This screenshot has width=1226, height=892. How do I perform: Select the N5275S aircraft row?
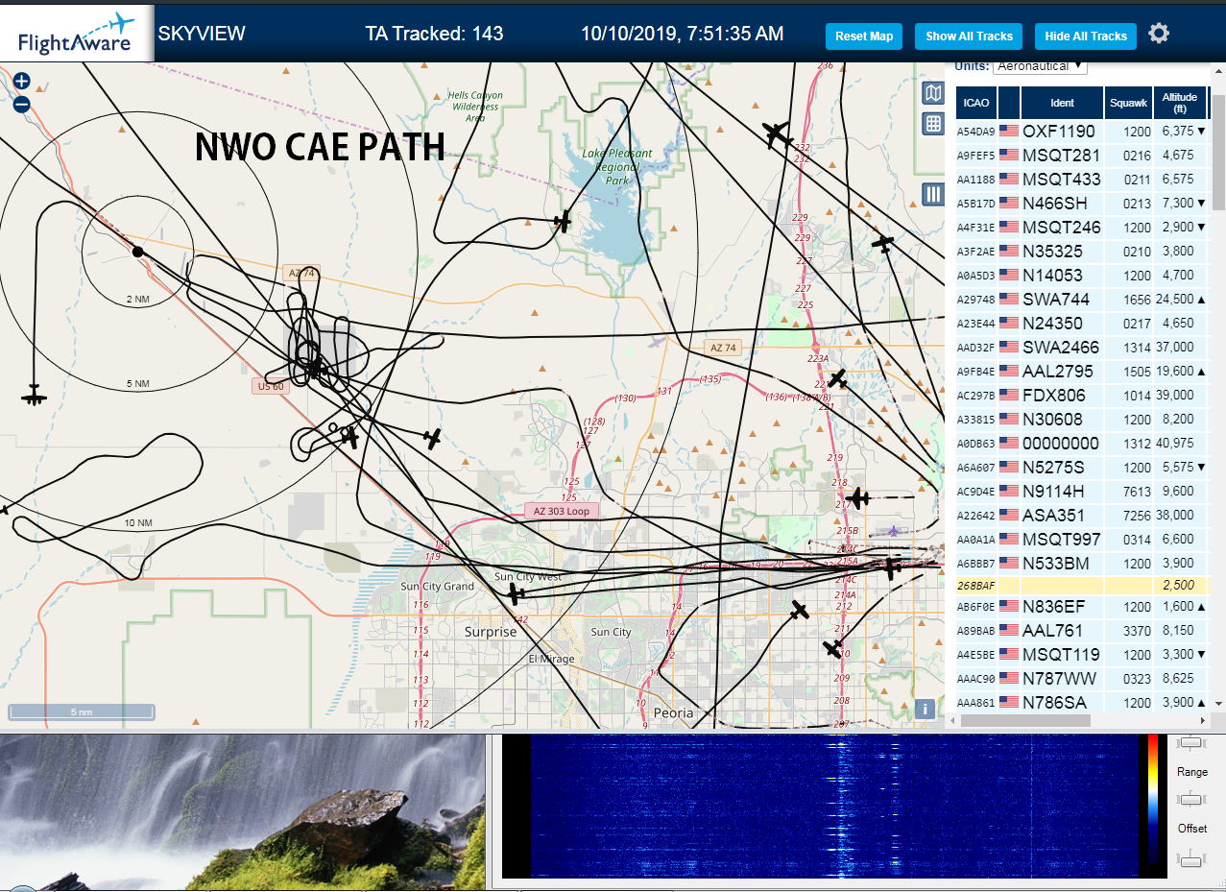[x=1082, y=467]
